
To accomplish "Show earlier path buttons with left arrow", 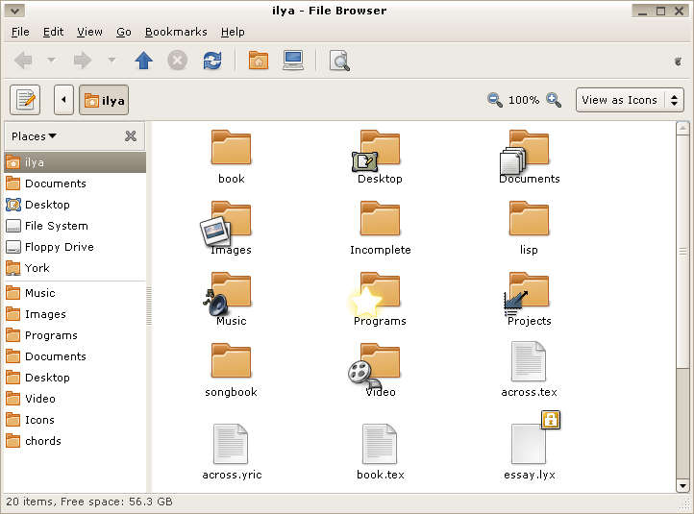I will pos(63,100).
